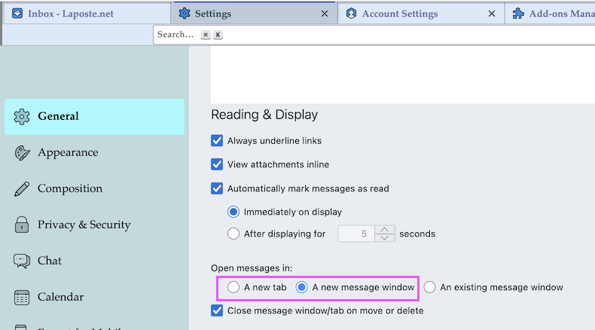Increase seconds with the up arrow
This screenshot has height=330, width=595.
384,229
